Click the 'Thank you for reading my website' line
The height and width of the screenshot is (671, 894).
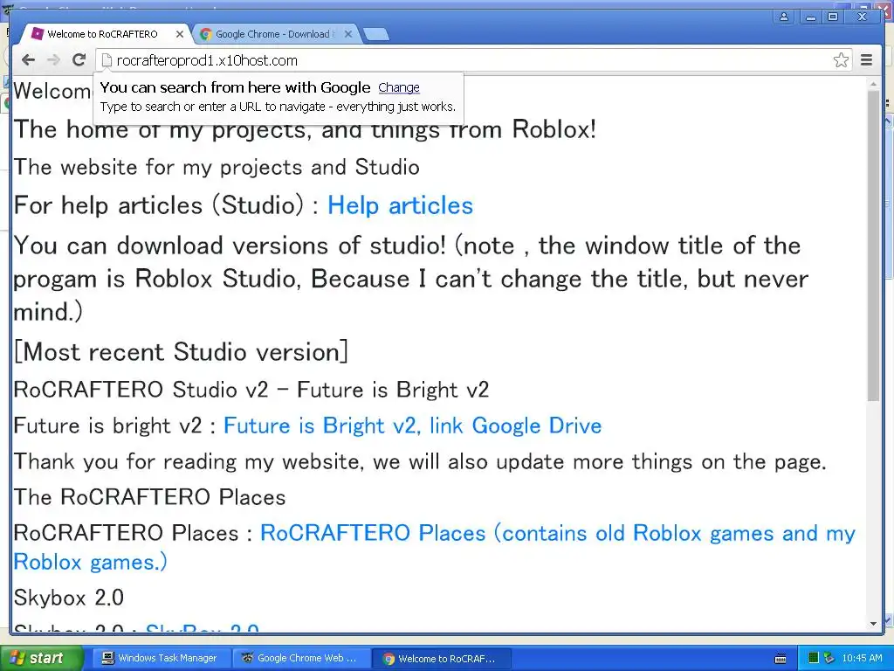tap(420, 461)
